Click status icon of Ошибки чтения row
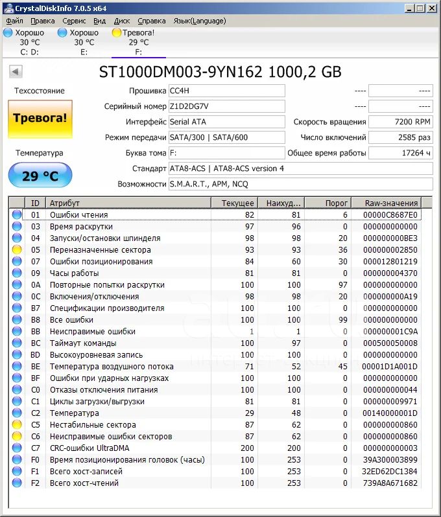This screenshot has height=517, width=441. point(17,214)
